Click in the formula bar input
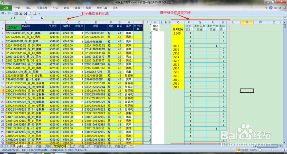 pyautogui.click(x=164, y=18)
